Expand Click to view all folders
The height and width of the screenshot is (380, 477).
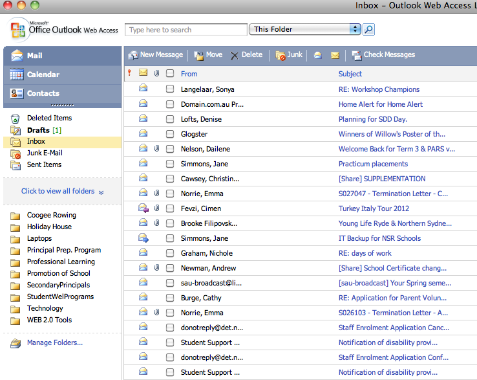62,192
